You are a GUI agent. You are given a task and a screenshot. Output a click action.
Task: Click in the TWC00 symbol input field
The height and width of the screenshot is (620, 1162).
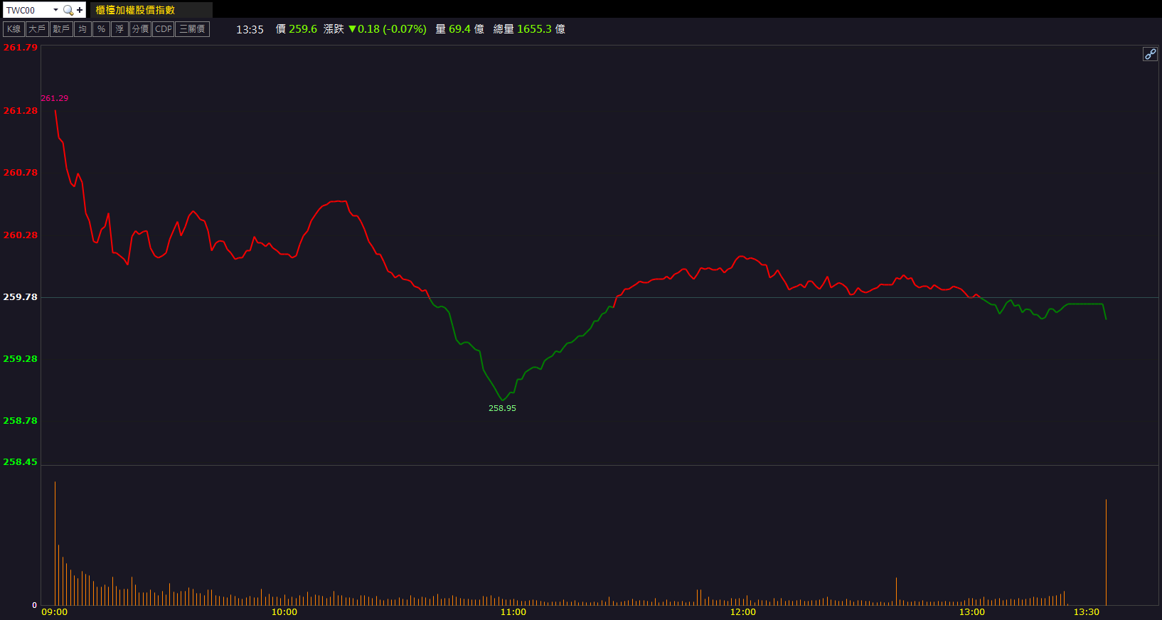coord(27,10)
